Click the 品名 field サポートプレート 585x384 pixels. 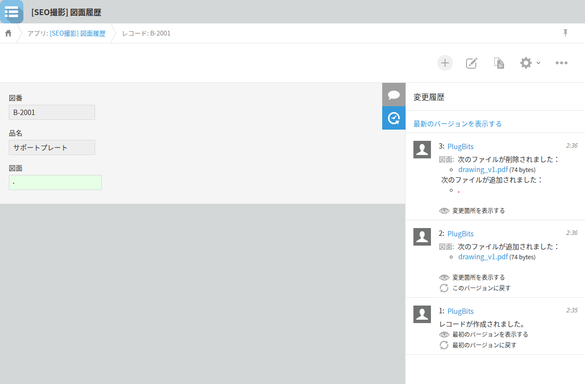[x=52, y=148]
